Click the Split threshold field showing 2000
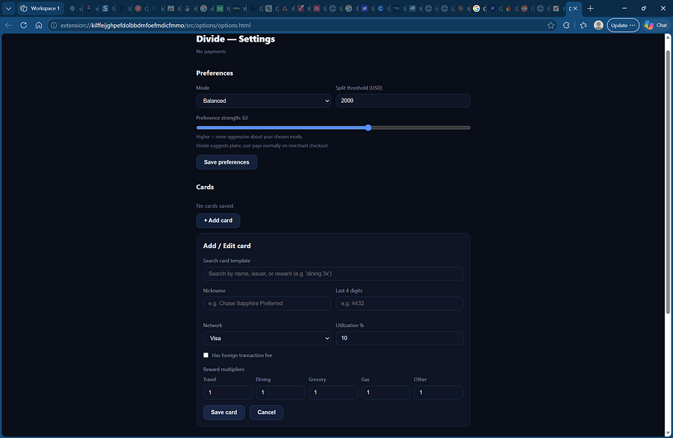The image size is (673, 438). [x=403, y=101]
